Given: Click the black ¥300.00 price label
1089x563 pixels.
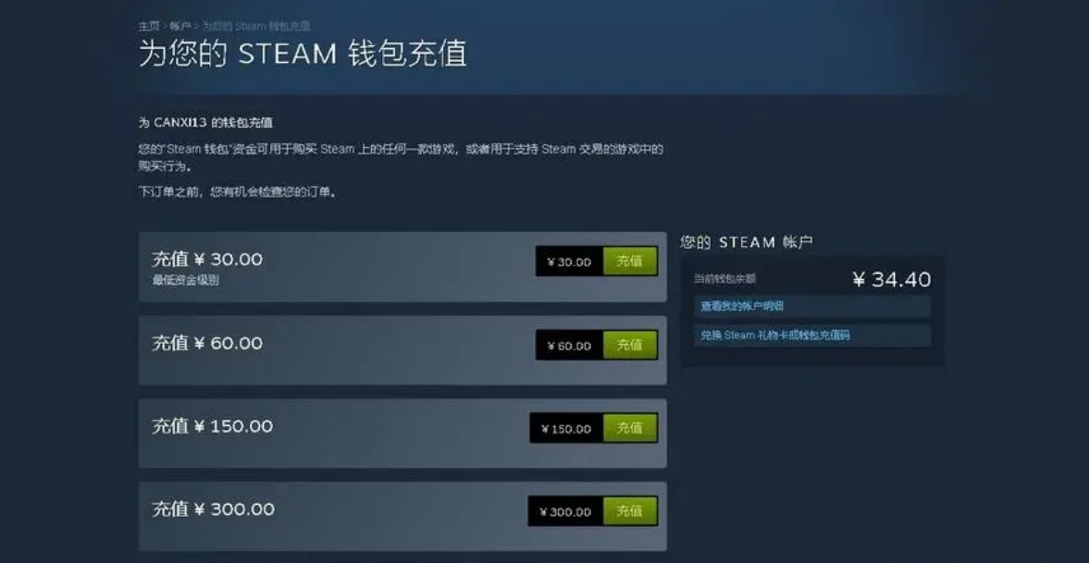Looking at the screenshot, I should (566, 511).
